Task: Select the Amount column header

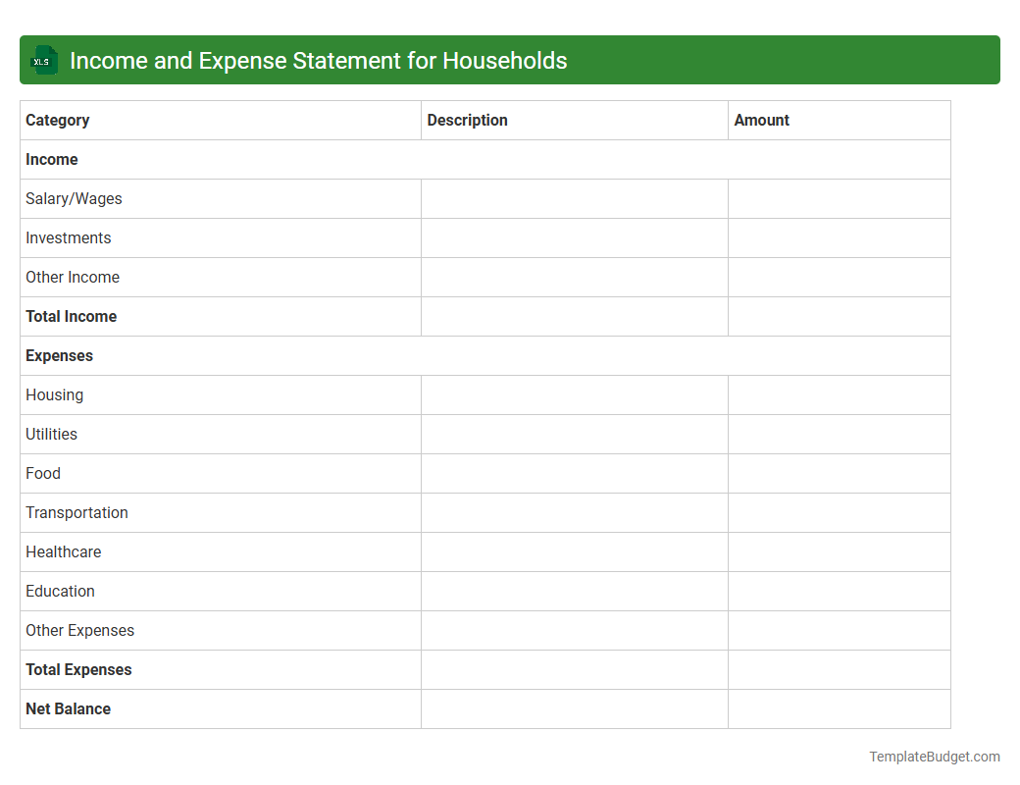Action: coord(761,120)
